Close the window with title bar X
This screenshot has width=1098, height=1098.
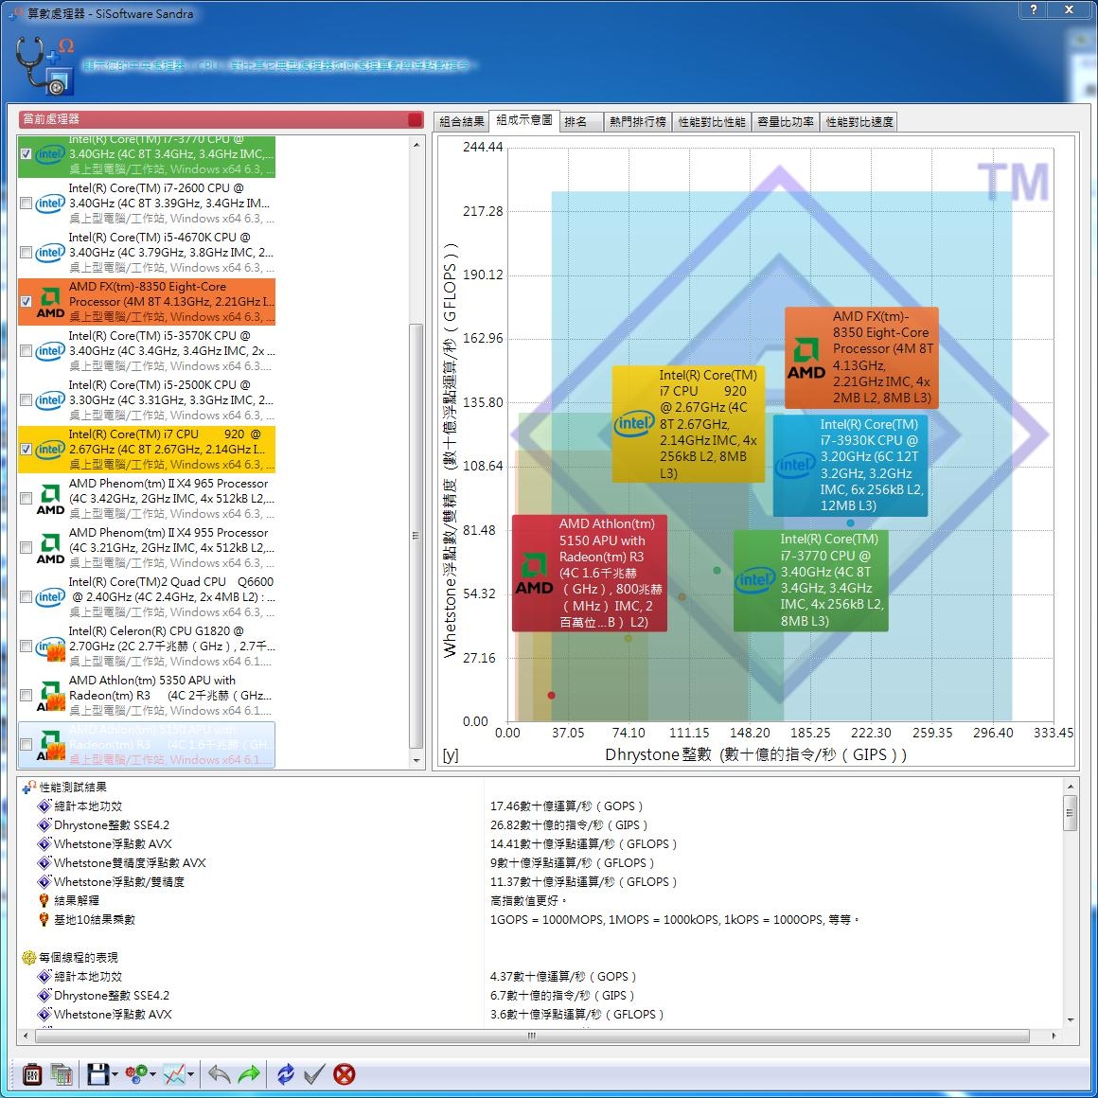click(1070, 9)
